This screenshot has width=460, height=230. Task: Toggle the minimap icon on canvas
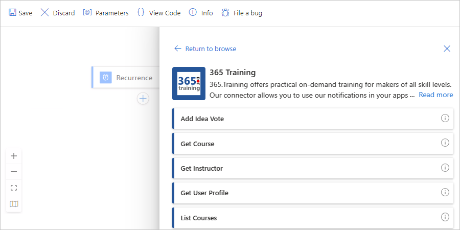tap(14, 204)
